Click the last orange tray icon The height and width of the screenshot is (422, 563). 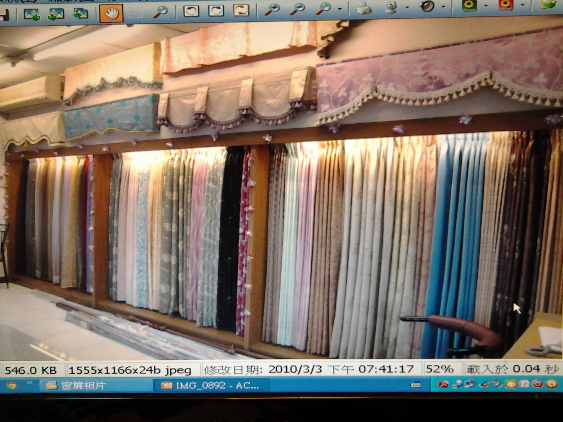coord(551,384)
